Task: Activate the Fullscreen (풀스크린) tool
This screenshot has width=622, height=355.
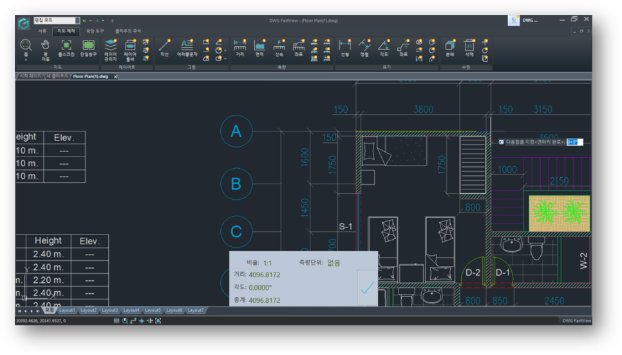Action: (x=66, y=48)
